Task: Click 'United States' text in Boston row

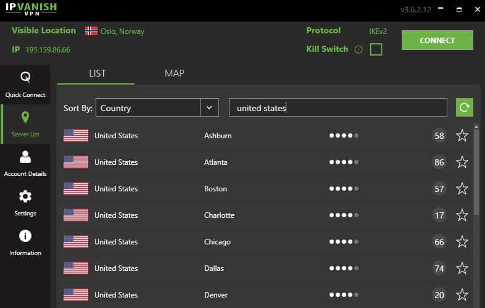Action: (x=116, y=189)
